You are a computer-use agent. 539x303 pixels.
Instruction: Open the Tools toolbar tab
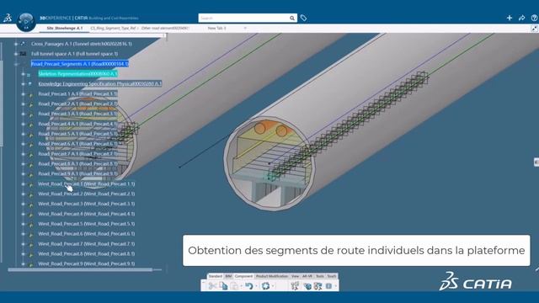[x=320, y=276]
